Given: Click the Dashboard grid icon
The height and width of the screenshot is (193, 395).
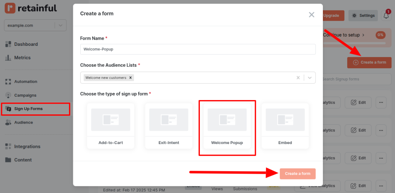Looking at the screenshot, I should tap(8, 44).
